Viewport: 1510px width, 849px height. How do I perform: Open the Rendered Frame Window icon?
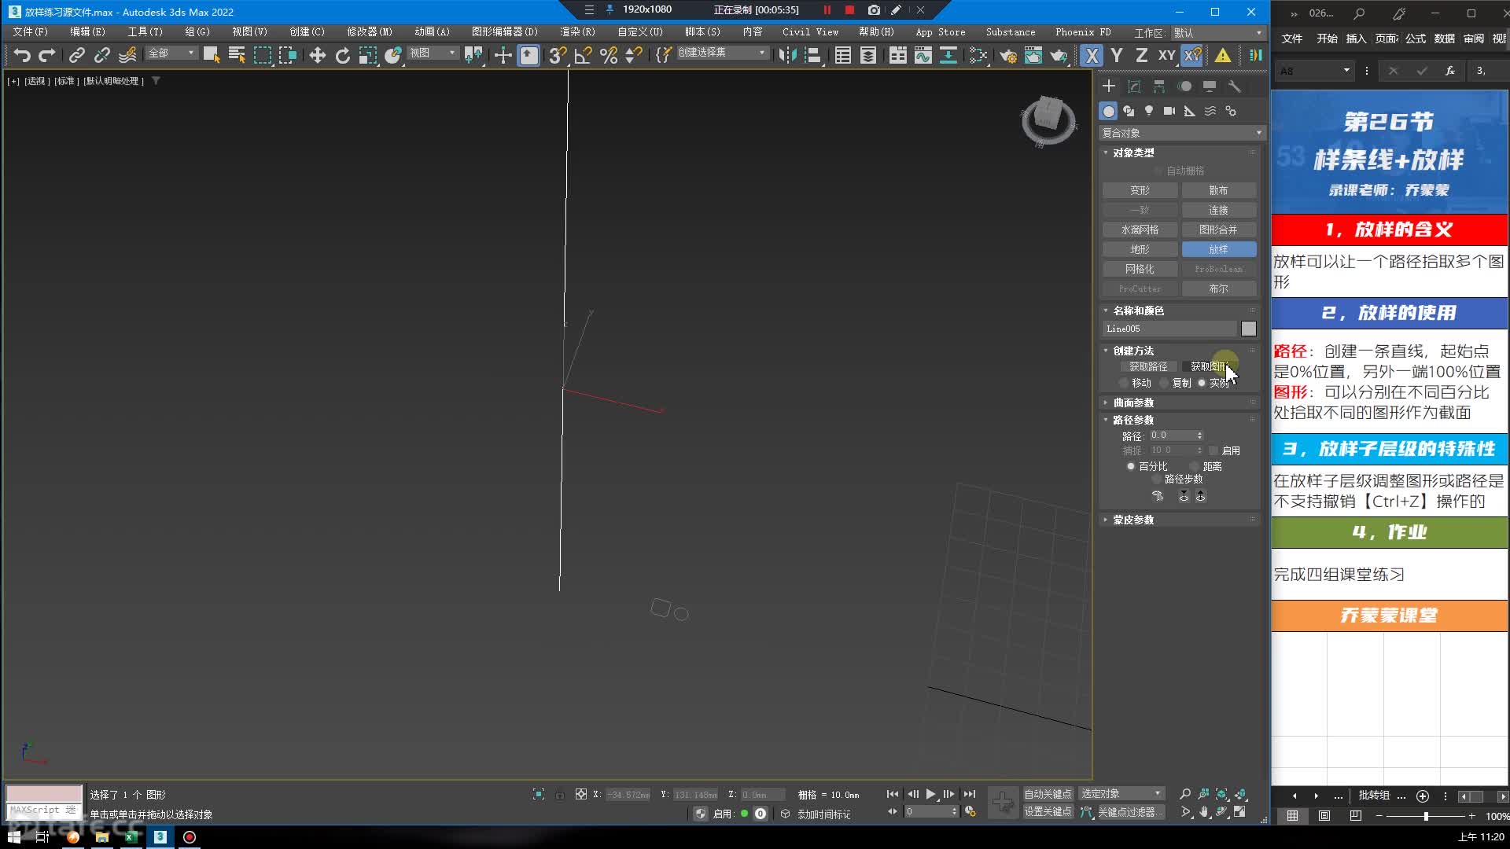click(1033, 55)
